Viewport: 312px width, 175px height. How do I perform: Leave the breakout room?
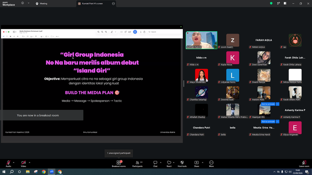tap(304, 164)
